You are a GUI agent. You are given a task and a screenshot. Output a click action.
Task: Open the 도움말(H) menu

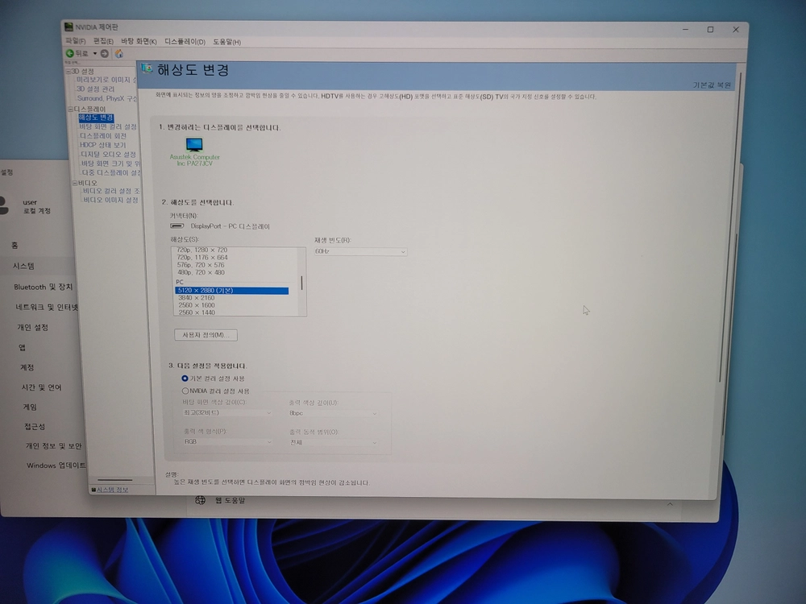tap(226, 42)
